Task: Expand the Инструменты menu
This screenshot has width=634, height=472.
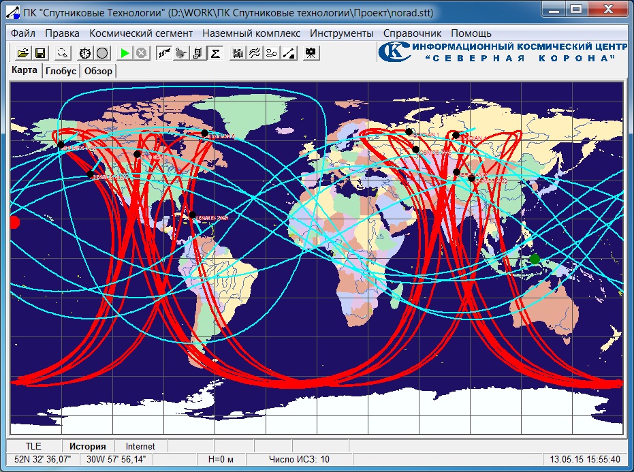Action: (x=341, y=33)
